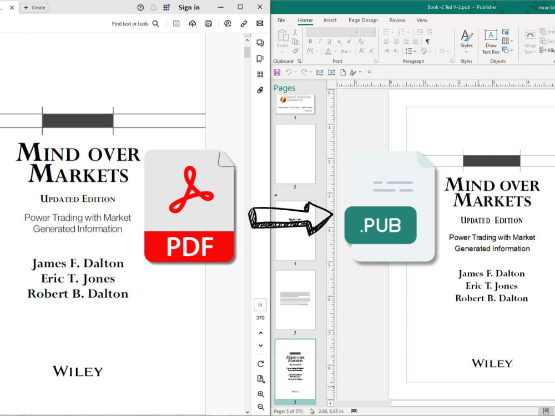Rotate page icon in Acrobat sidebar
Image resolution: width=555 pixels, height=416 pixels.
coord(260,364)
